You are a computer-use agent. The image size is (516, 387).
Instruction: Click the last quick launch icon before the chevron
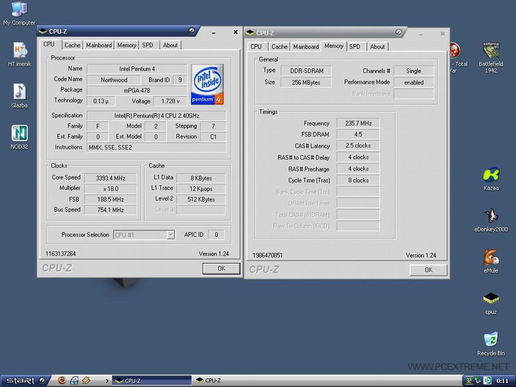[x=86, y=381]
